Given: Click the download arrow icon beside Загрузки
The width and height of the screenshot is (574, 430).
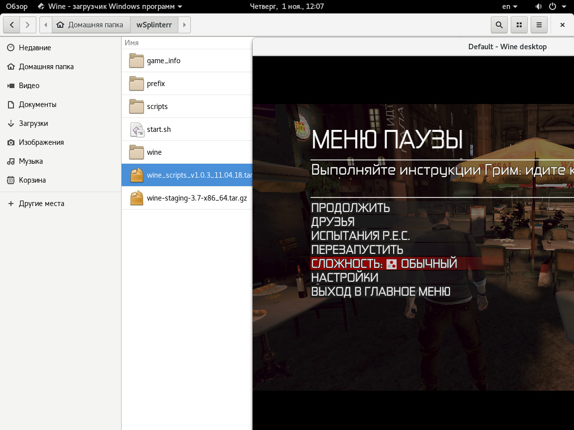Looking at the screenshot, I should click(x=11, y=123).
